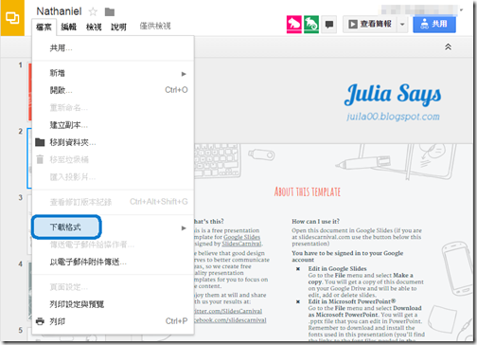The width and height of the screenshot is (477, 345).
Task: Choose 開啟... menu entry
Action: pyautogui.click(x=113, y=90)
